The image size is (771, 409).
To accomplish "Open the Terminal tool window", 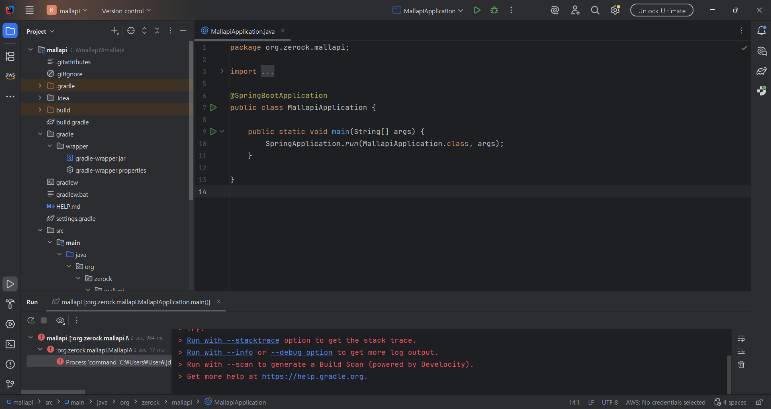I will (x=10, y=344).
